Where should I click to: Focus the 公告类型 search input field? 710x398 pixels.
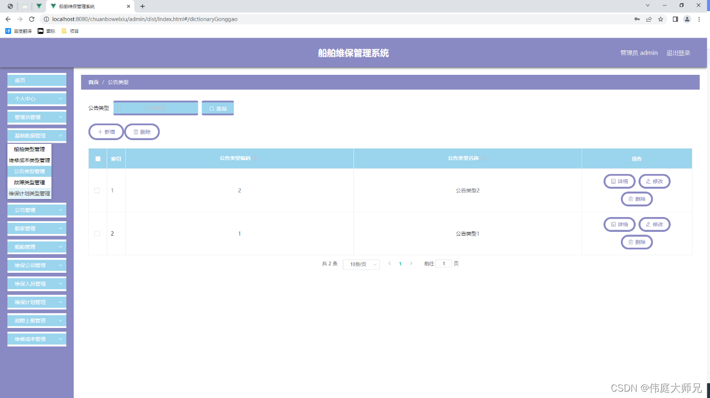pos(155,108)
